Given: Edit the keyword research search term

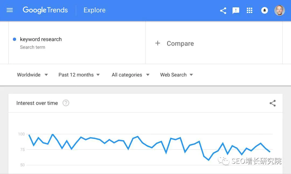Looking at the screenshot, I should (41, 39).
